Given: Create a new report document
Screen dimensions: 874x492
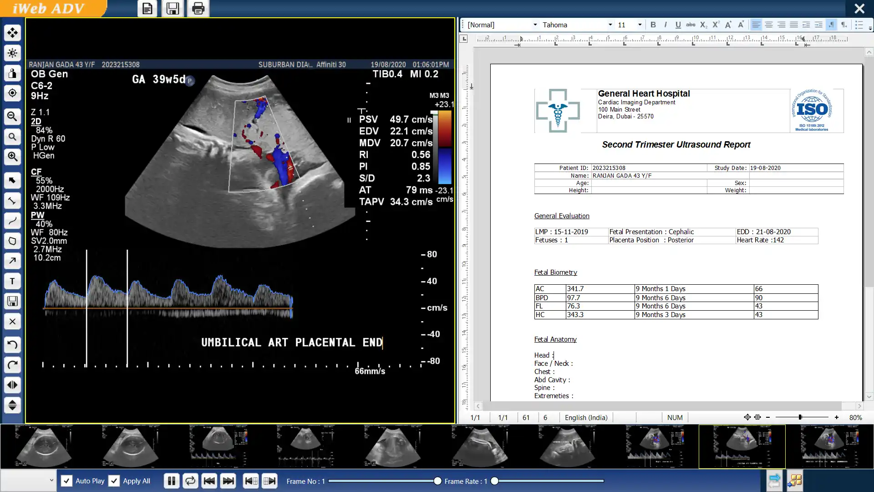Looking at the screenshot, I should (147, 9).
